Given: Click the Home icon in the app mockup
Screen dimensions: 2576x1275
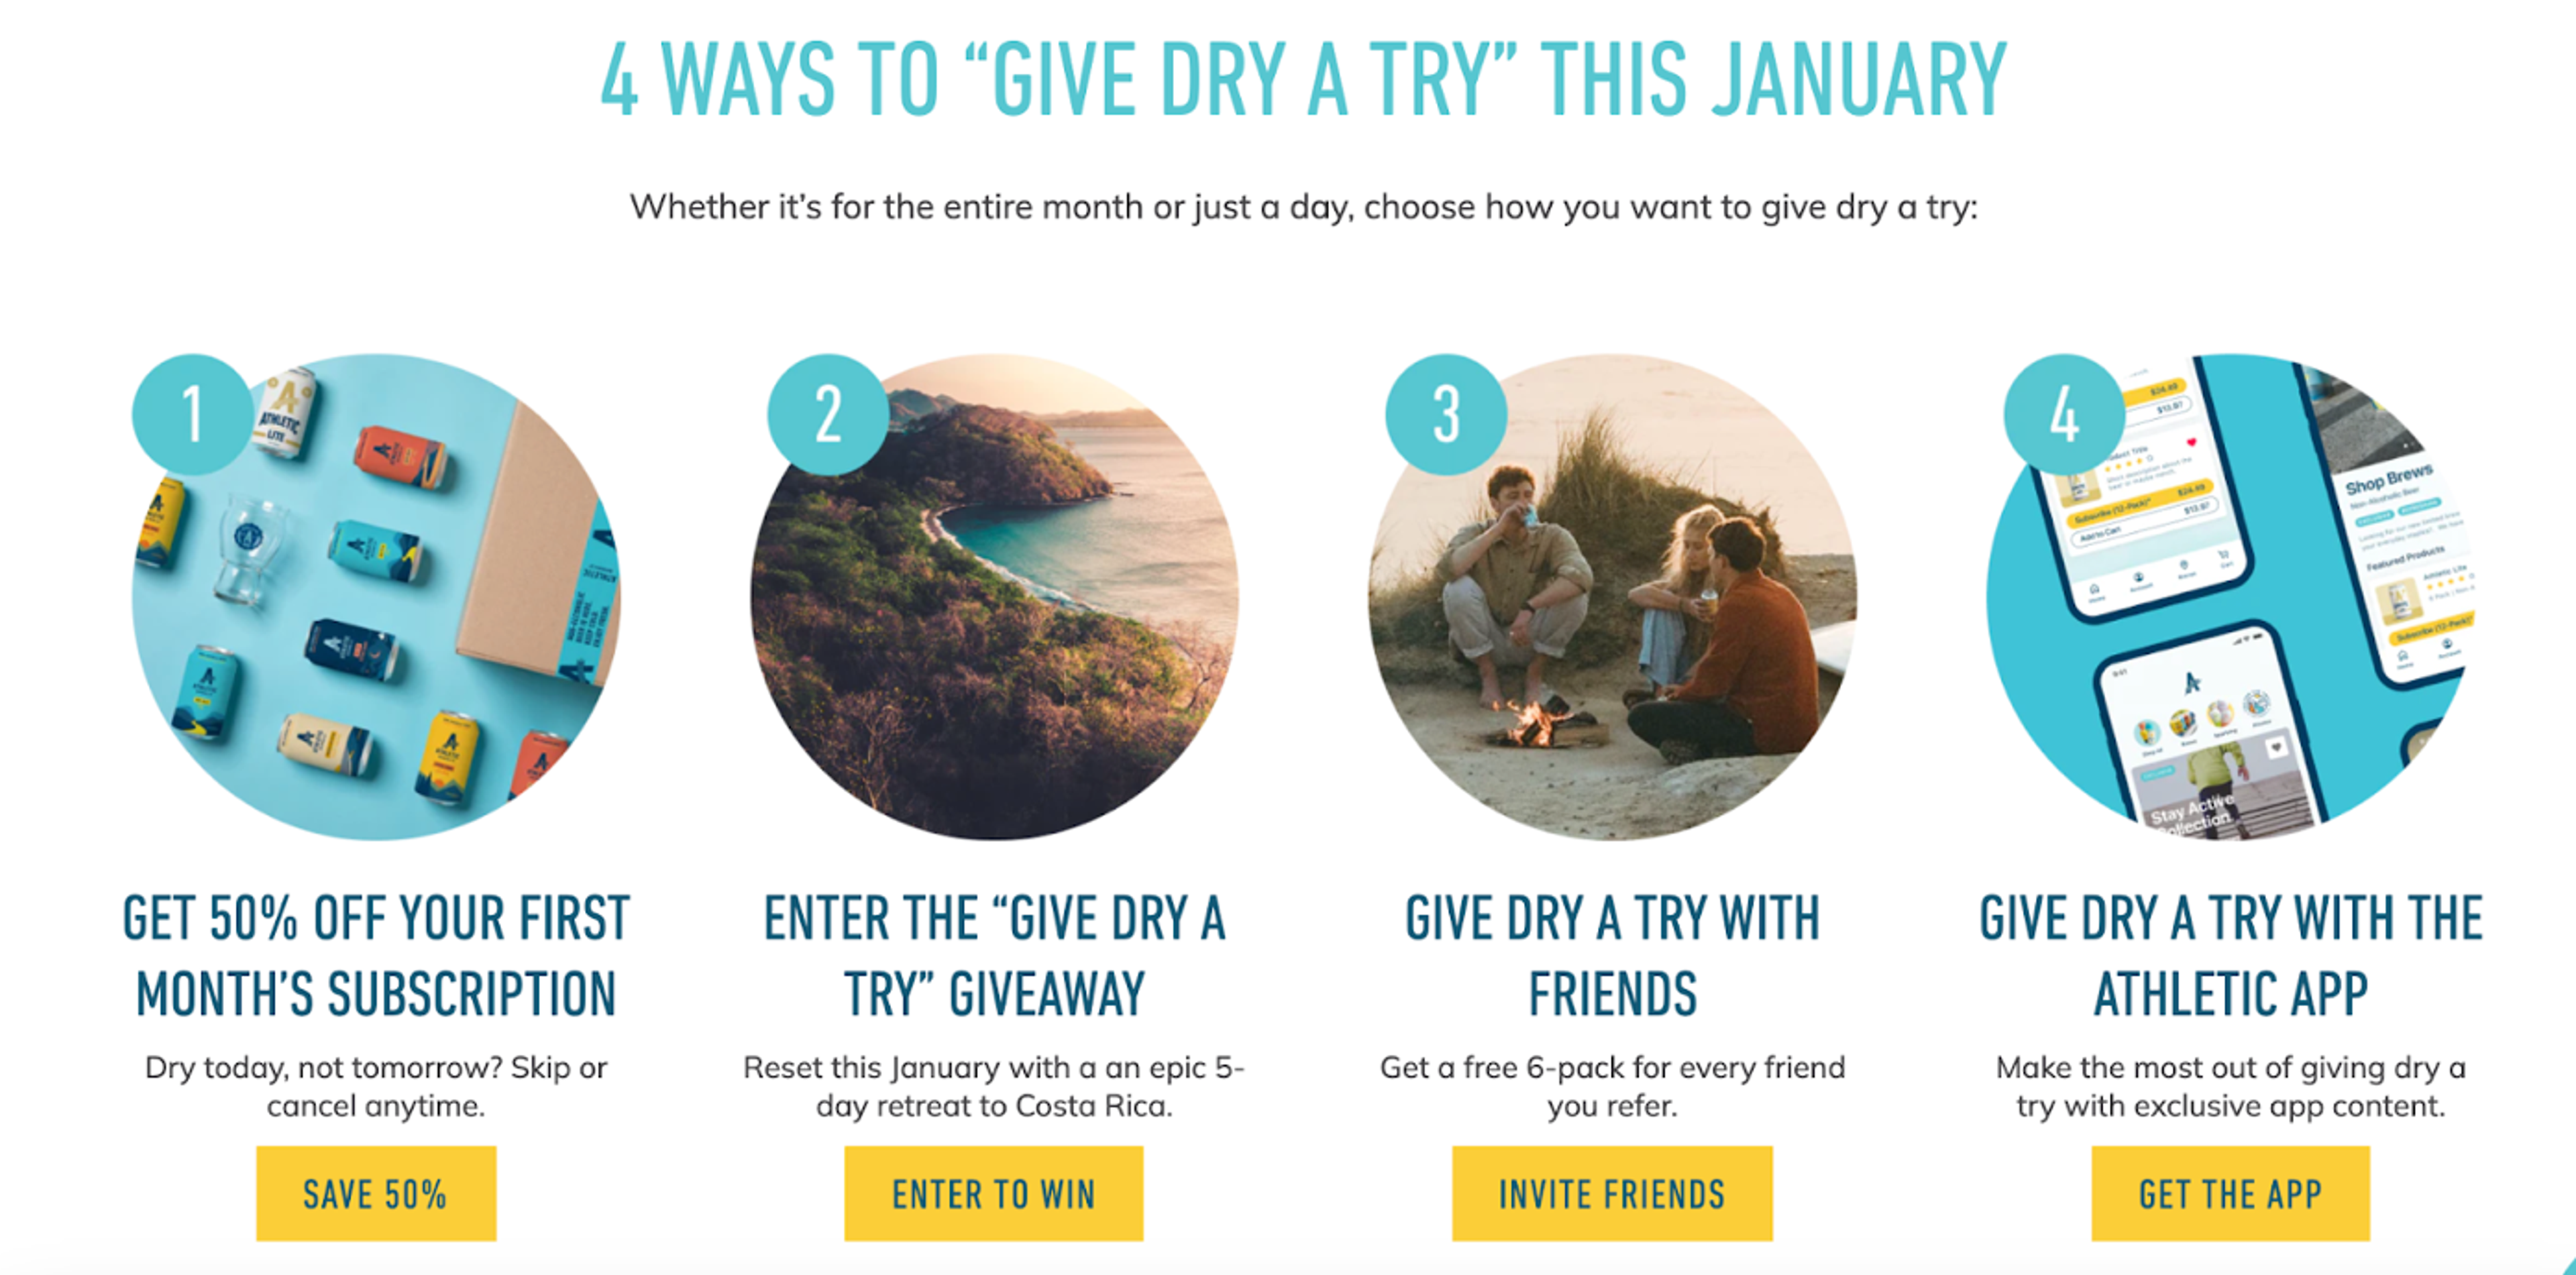Looking at the screenshot, I should click(2094, 588).
